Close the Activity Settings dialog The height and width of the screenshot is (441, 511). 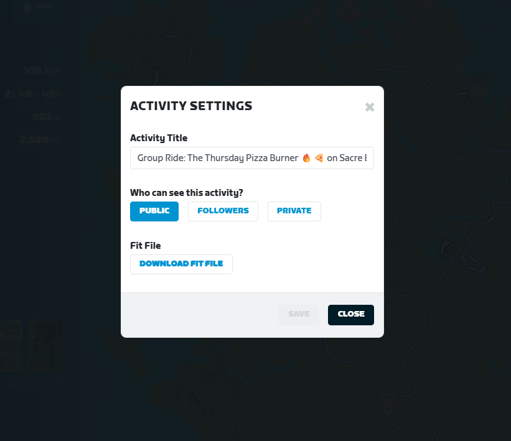tap(350, 315)
